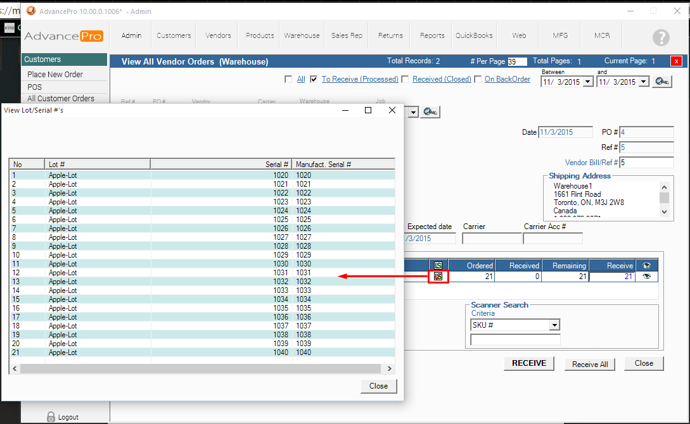Click Close in the Lot/Serial dialog
This screenshot has width=690, height=424.
tap(378, 386)
